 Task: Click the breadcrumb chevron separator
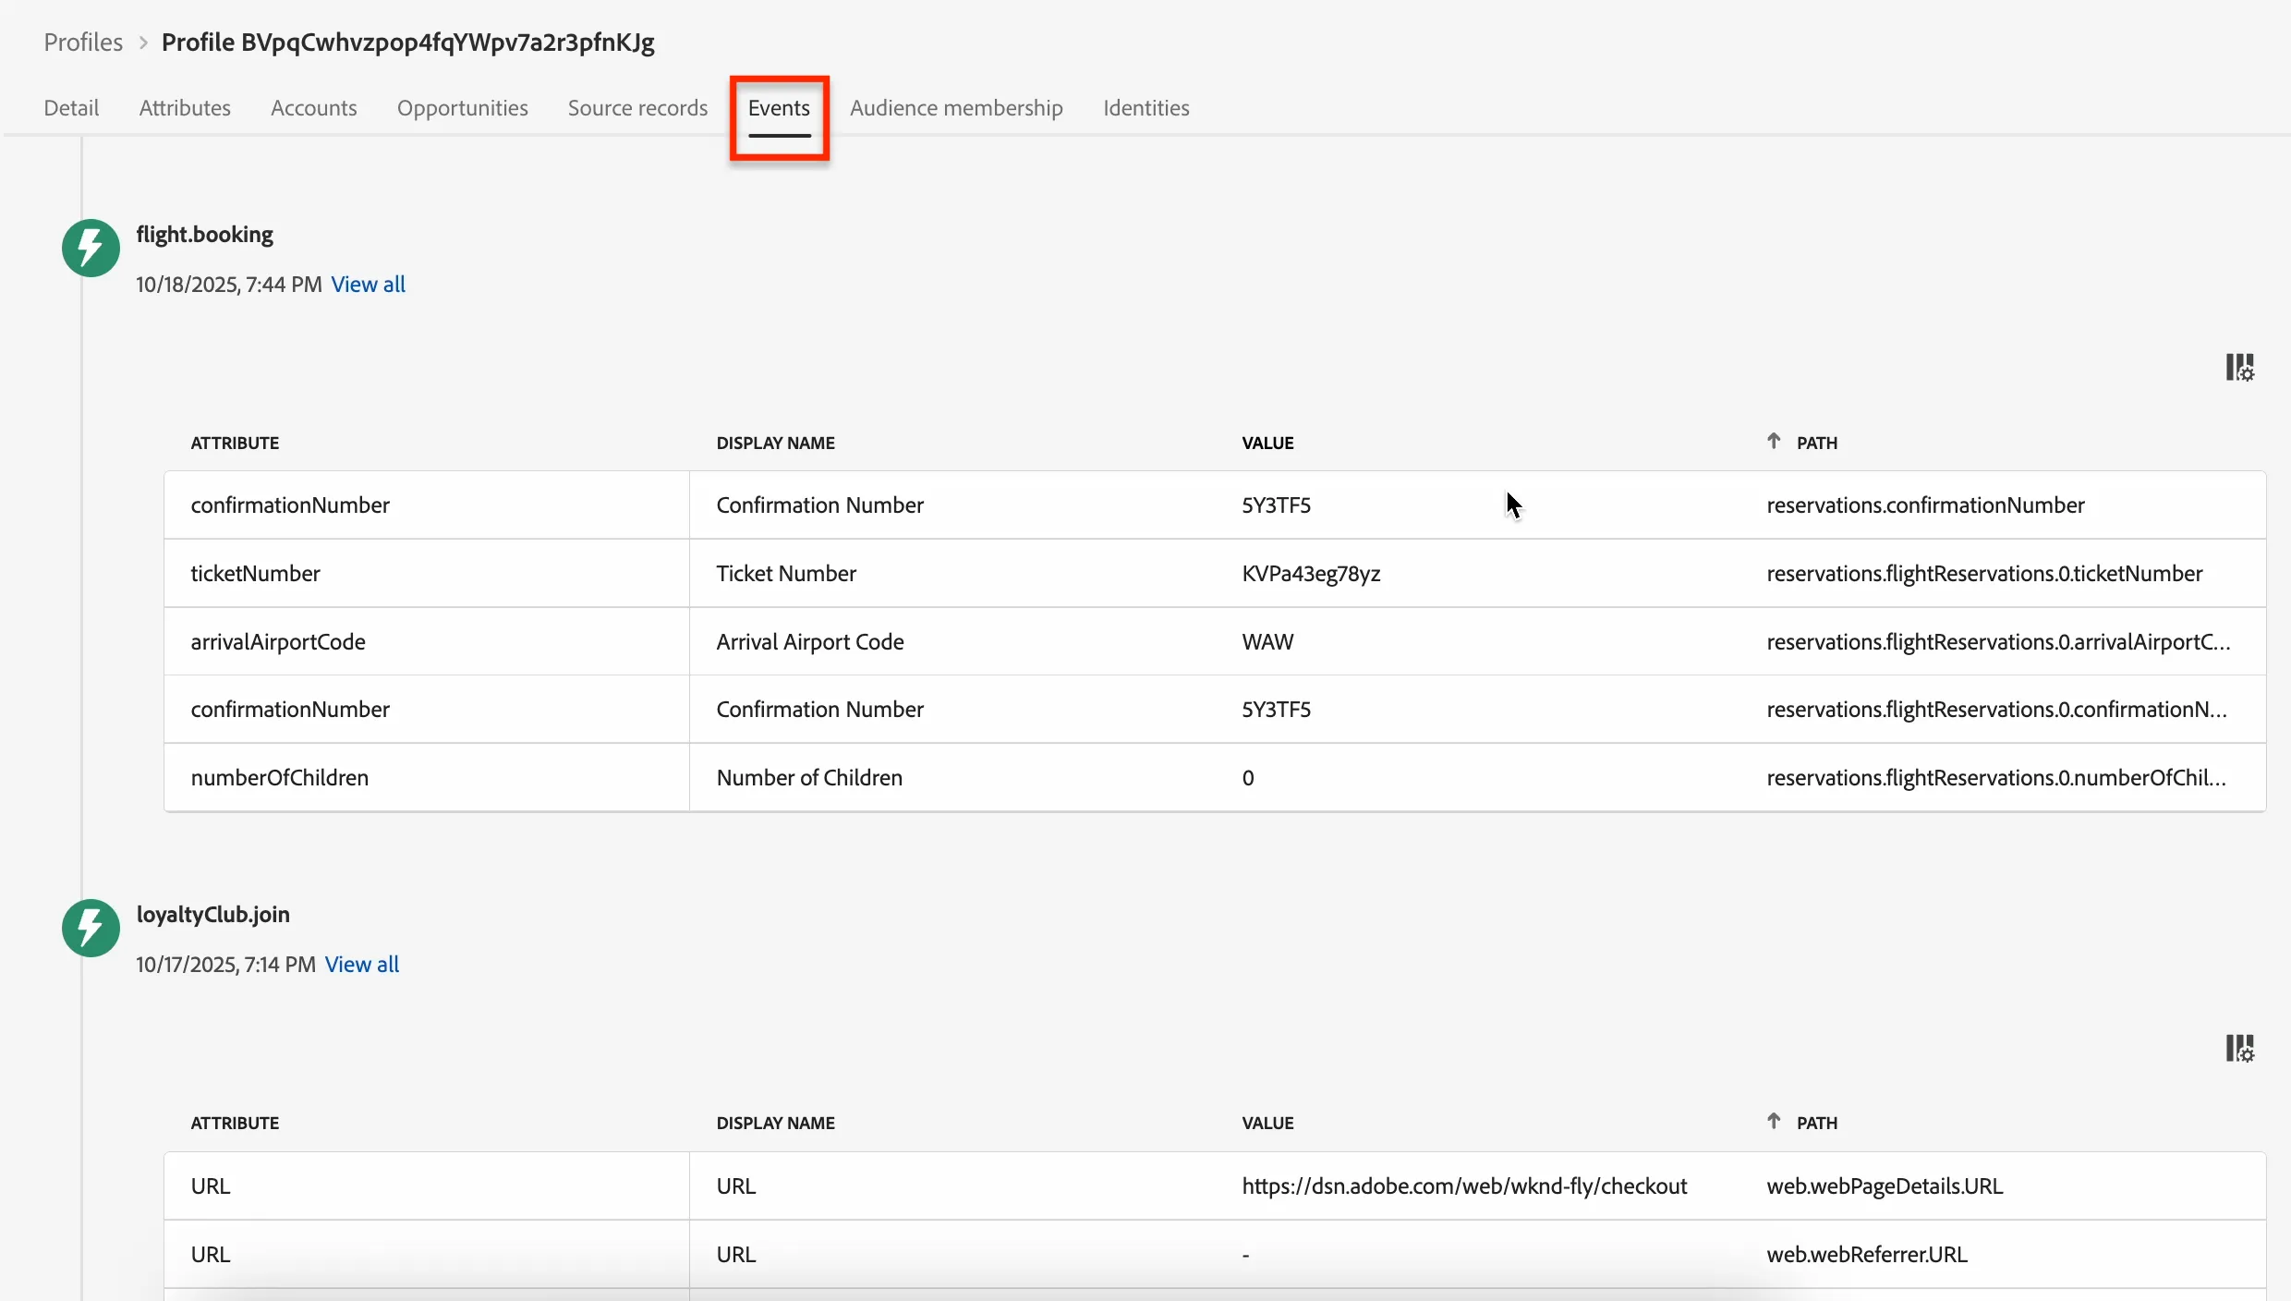point(143,43)
